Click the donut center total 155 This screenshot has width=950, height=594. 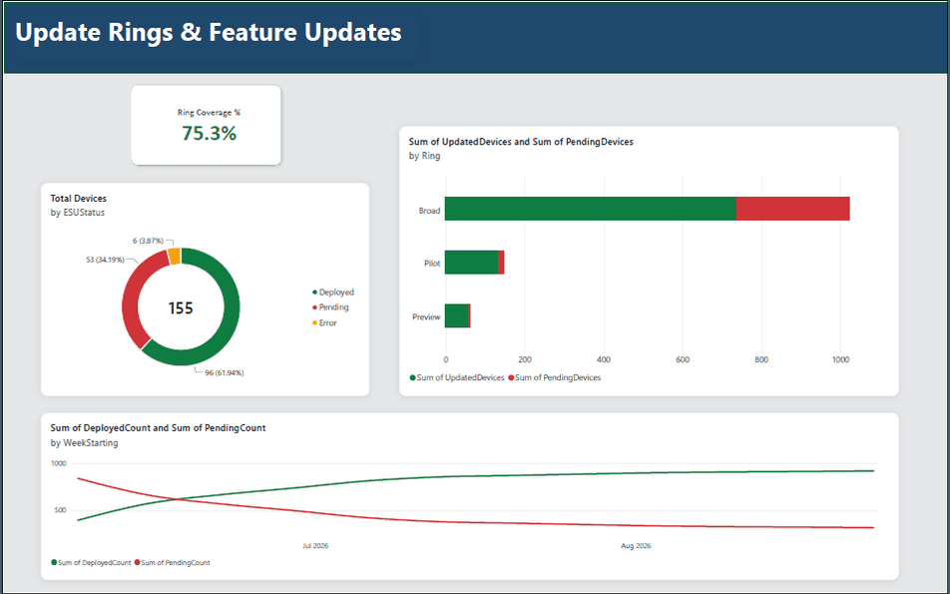pos(181,307)
